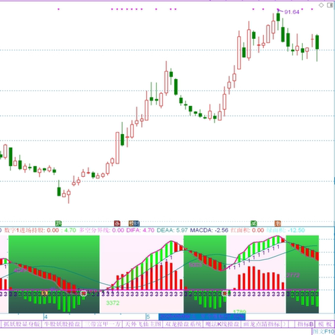Viewport: 335px width, 335px height.
Task: Open the 双龙操盘系统 tab
Action: coord(183,324)
